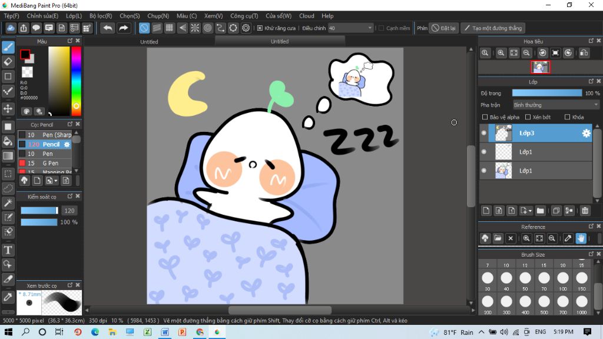
Task: Select the G Pen brush
Action: tap(45, 163)
